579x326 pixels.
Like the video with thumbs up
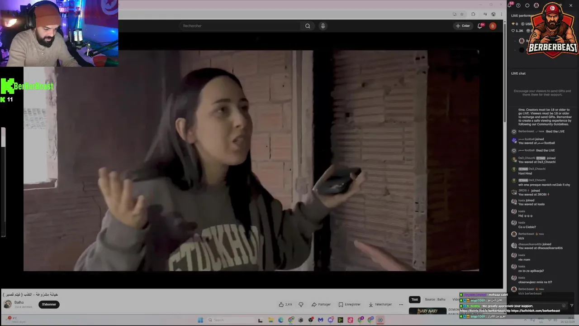point(285,304)
